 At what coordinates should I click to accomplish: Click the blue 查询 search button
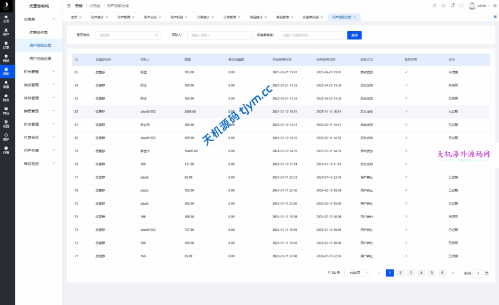point(354,35)
